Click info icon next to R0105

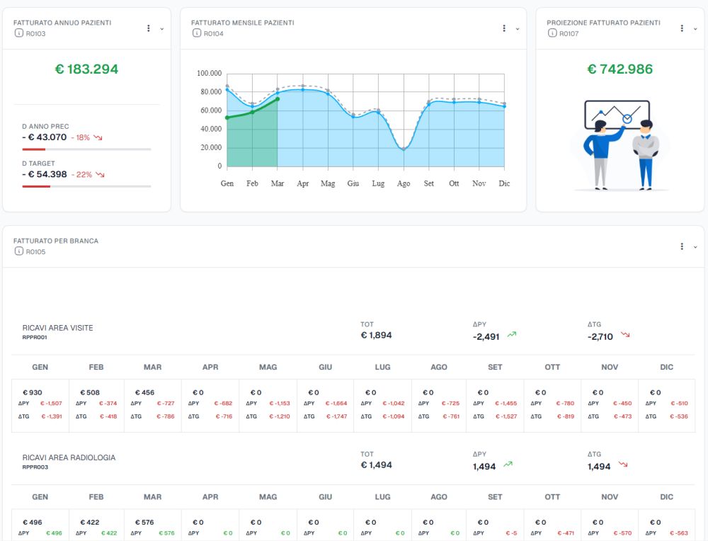pos(18,251)
